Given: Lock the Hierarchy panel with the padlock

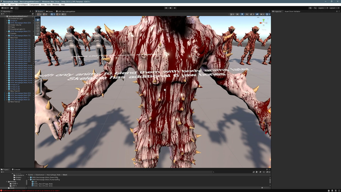Looking at the screenshot, I should [x=30, y=11].
